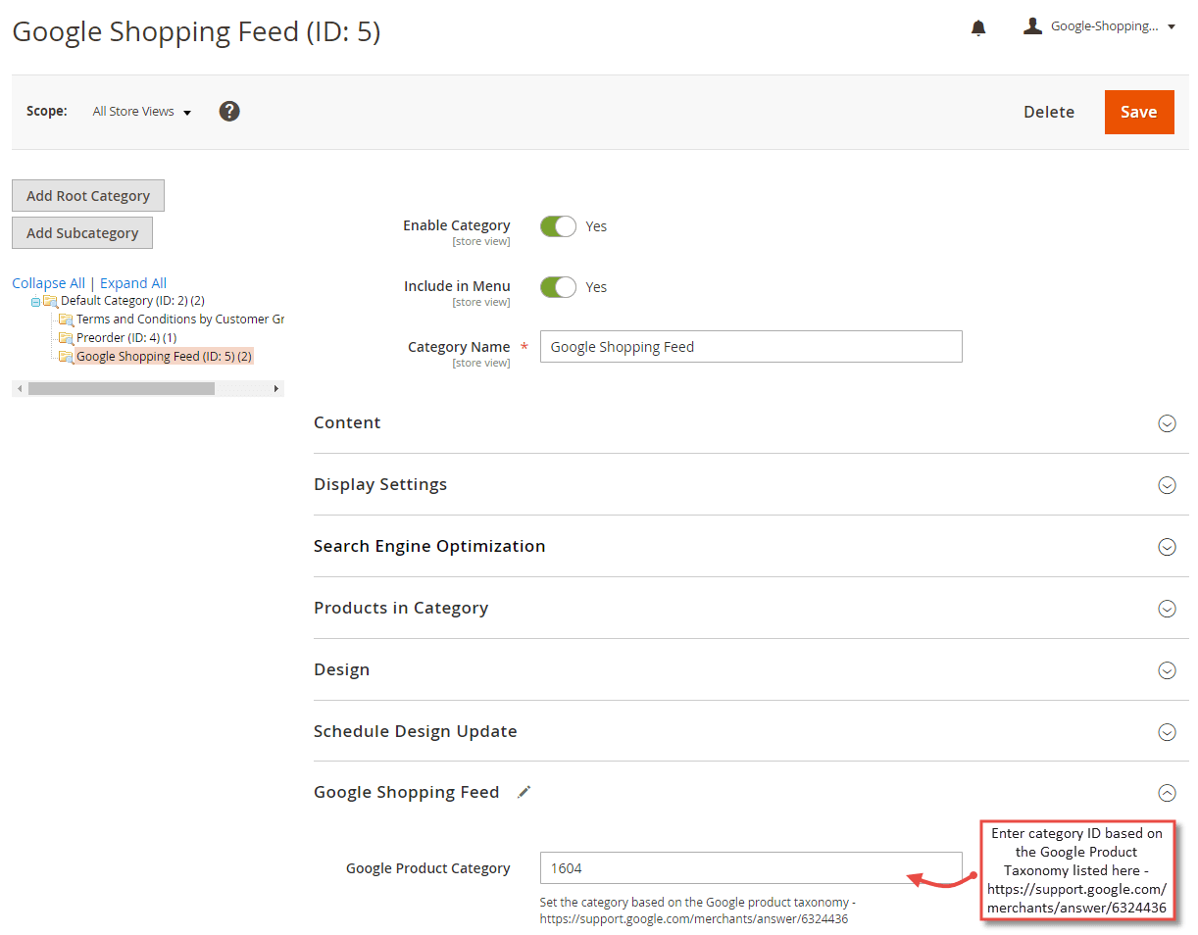
Task: Click Add Subcategory button
Action: 82,232
